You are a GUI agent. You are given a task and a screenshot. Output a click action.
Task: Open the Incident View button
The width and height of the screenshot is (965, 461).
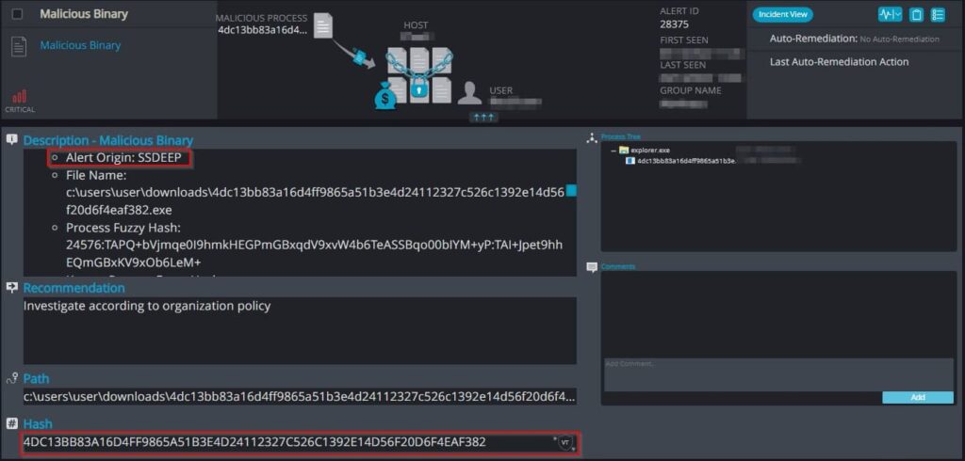(783, 14)
